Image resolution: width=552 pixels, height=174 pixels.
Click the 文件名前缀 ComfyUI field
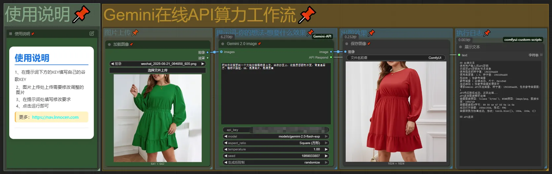[396, 58]
